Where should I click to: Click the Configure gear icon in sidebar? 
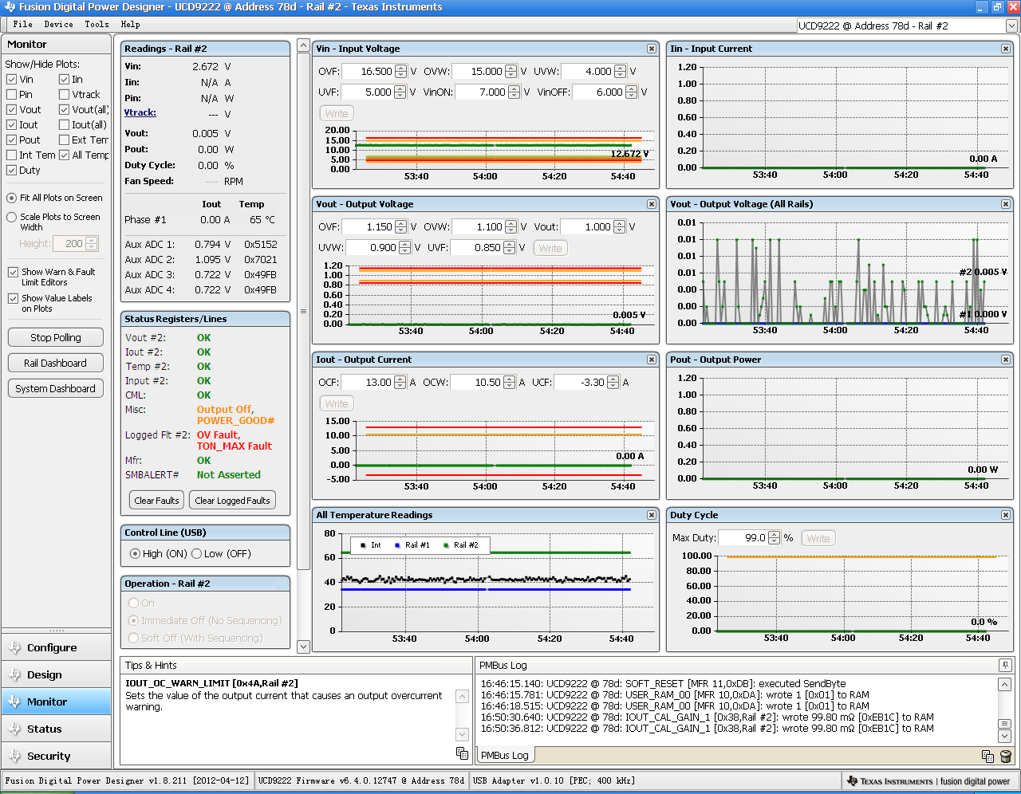14,648
